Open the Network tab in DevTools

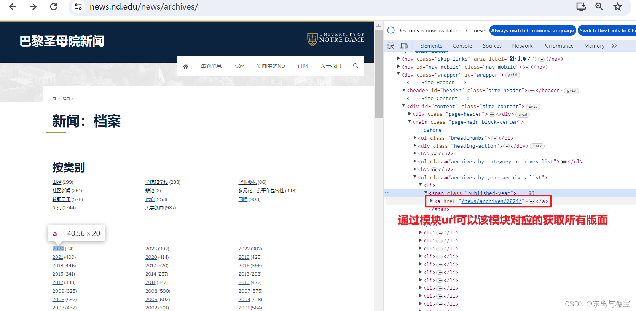pos(522,46)
